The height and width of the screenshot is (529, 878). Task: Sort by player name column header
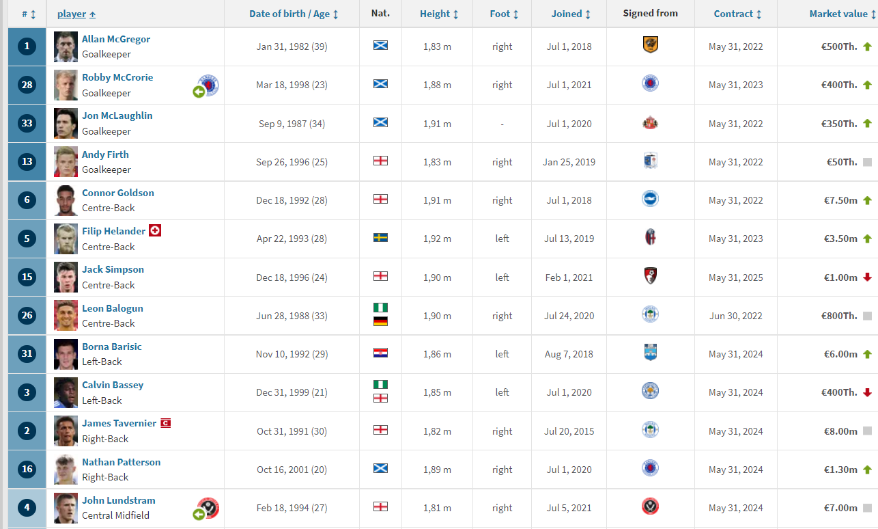[x=76, y=14]
